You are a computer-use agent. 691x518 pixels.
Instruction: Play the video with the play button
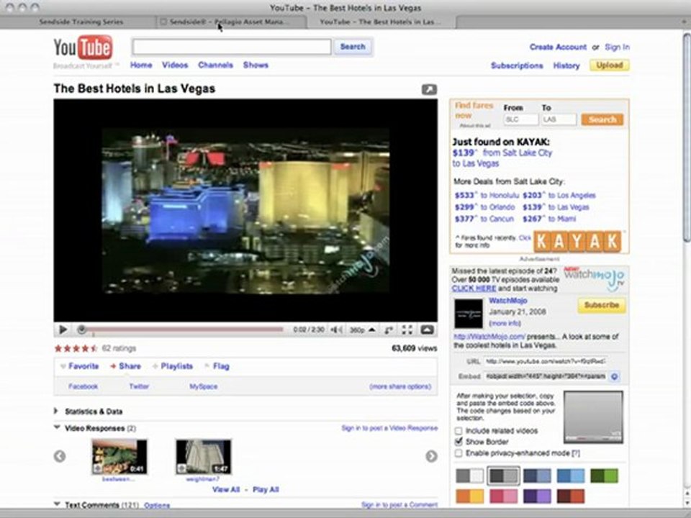(x=63, y=330)
